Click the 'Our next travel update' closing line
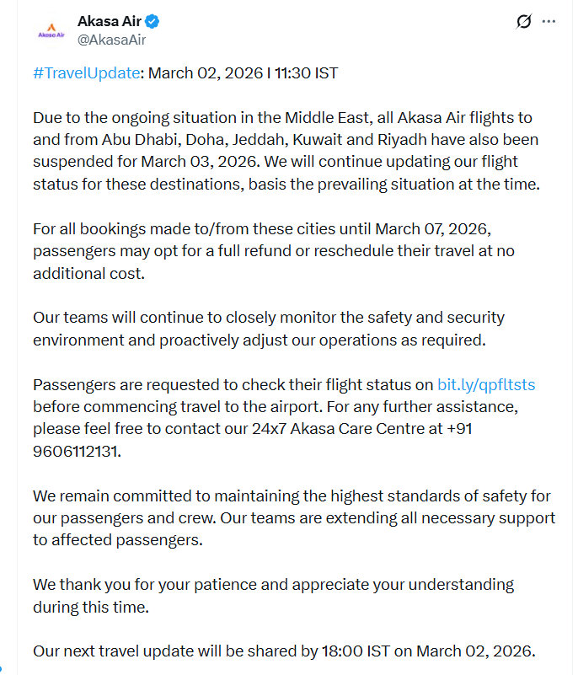This screenshot has width=578, height=675. click(282, 651)
